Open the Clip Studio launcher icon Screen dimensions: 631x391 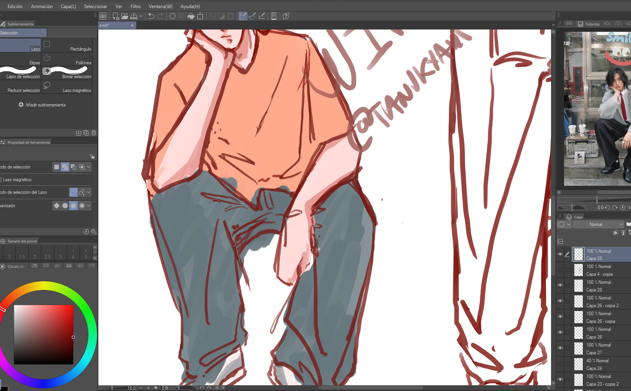tap(103, 16)
